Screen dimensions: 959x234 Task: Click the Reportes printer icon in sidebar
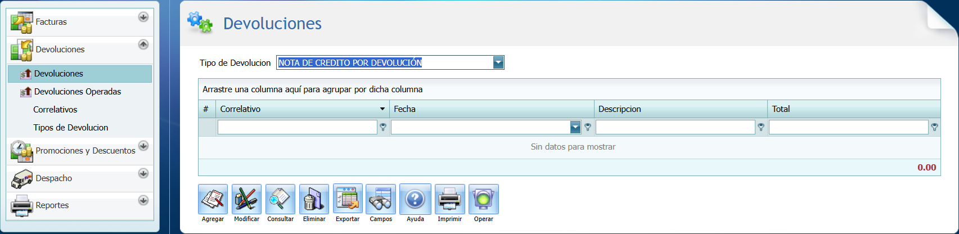pos(22,205)
